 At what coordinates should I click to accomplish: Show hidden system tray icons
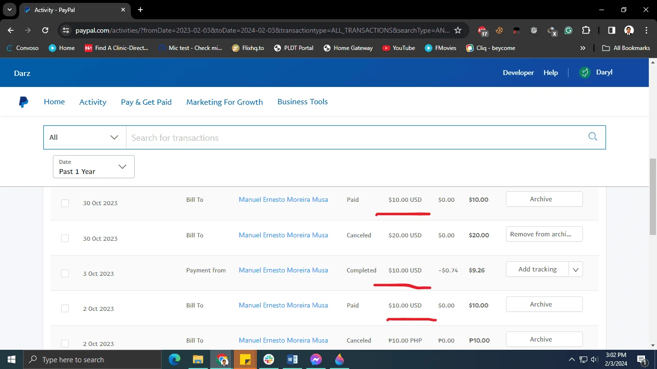[x=571, y=359]
